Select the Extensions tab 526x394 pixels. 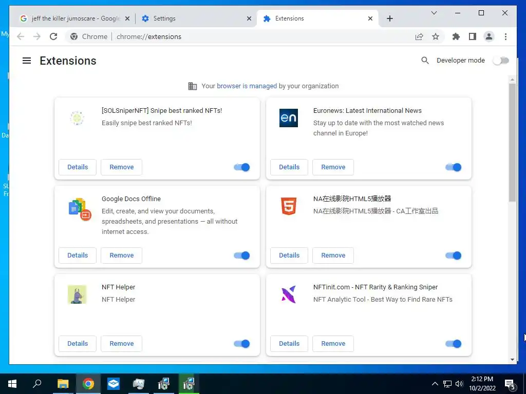[317, 18]
